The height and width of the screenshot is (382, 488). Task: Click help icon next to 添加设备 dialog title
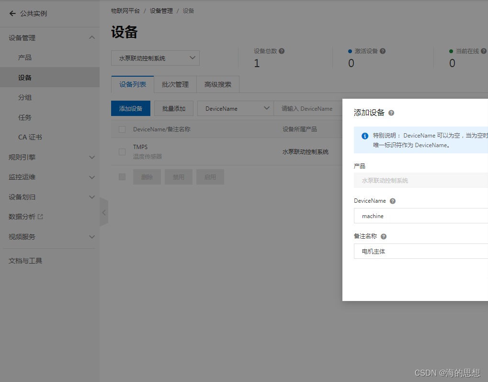pyautogui.click(x=392, y=113)
